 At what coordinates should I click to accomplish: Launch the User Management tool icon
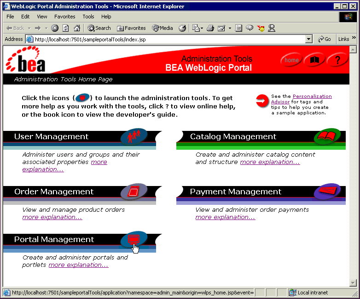[134, 137]
